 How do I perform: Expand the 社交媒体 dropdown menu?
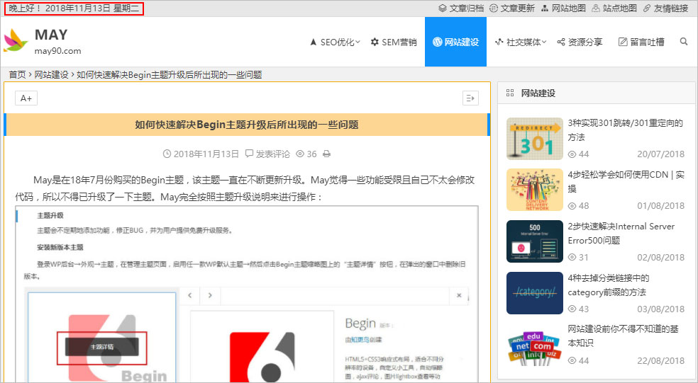[521, 42]
